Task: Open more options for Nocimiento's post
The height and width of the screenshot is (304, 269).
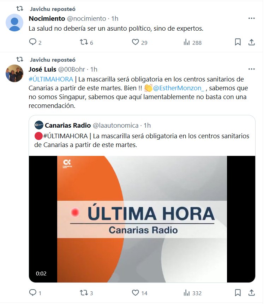Action: pyautogui.click(x=252, y=18)
